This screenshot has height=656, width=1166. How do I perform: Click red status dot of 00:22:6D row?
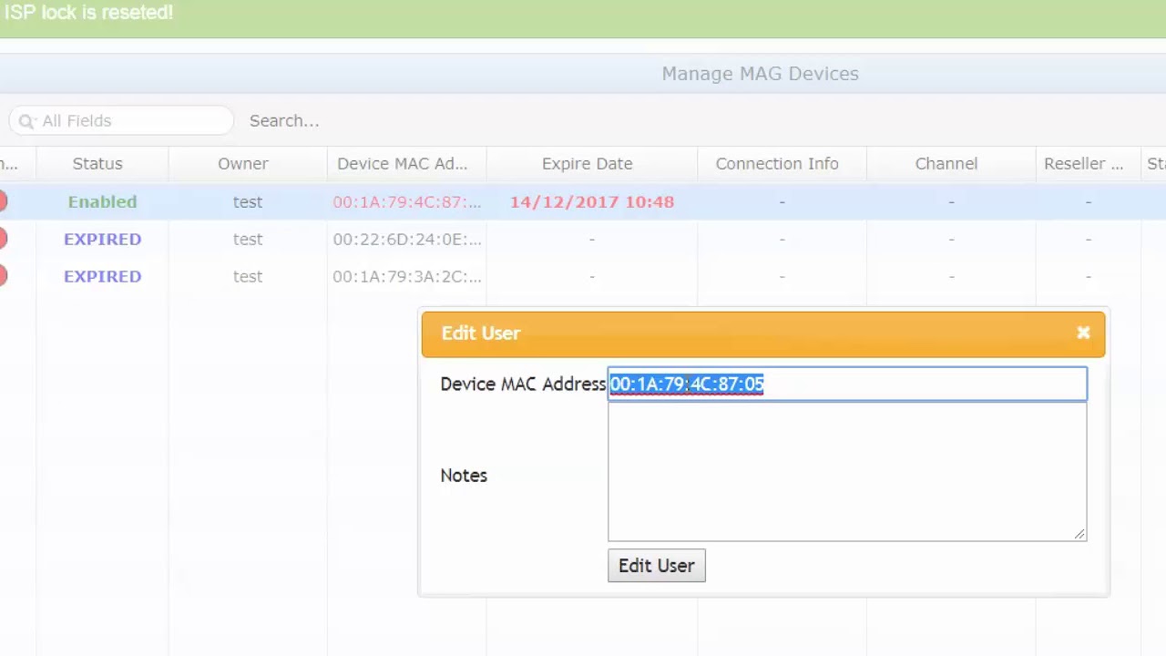[x=3, y=239]
